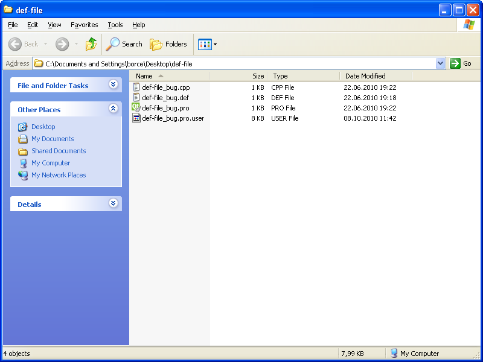483x362 pixels.
Task: Expand the Details panel
Action: click(x=113, y=204)
